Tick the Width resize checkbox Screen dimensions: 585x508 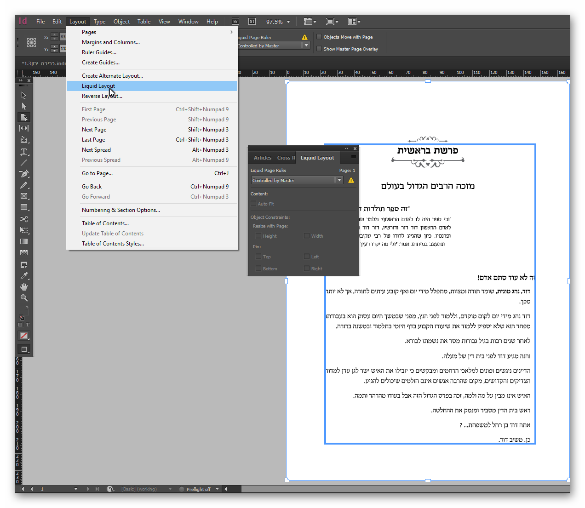(x=307, y=236)
